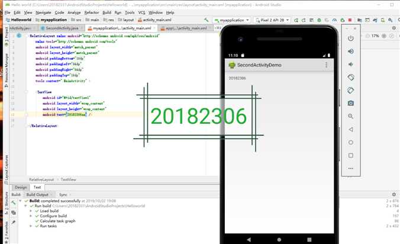This screenshot has width=400, height=244.
Task: Open the preview panel settings gear
Action: click(394, 28)
